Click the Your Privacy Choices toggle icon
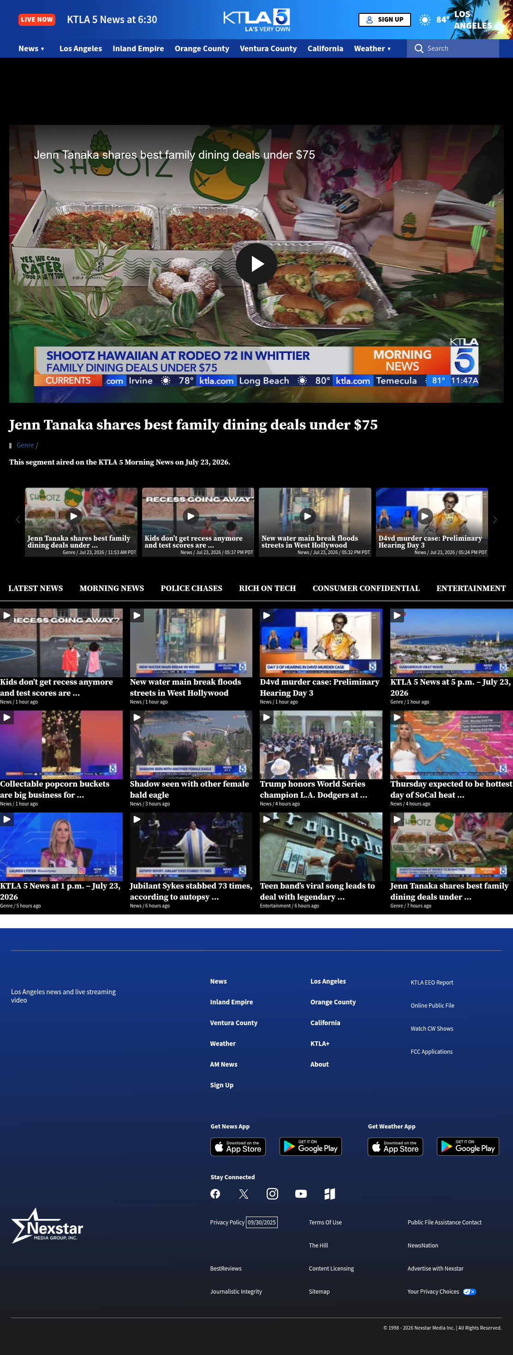This screenshot has width=513, height=1355. [x=469, y=1291]
